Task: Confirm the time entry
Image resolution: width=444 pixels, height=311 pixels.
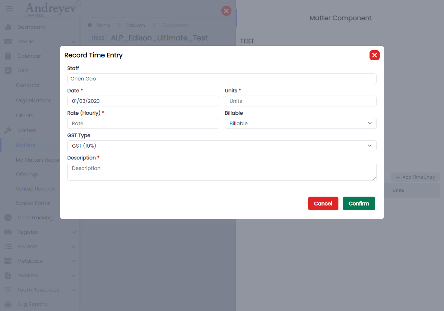Action: pos(359,203)
